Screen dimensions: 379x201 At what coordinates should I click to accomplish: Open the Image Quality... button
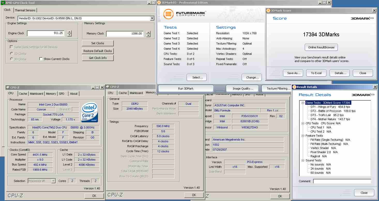click(243, 89)
